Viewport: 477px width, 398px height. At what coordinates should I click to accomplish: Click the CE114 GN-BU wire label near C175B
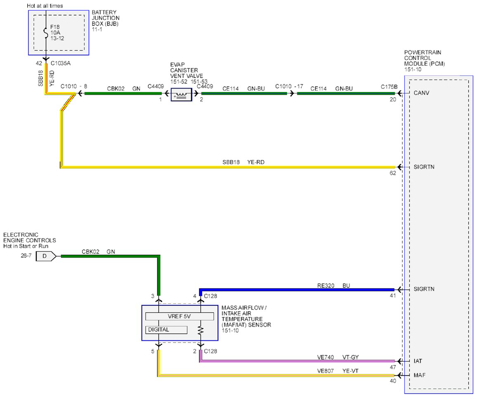(331, 89)
